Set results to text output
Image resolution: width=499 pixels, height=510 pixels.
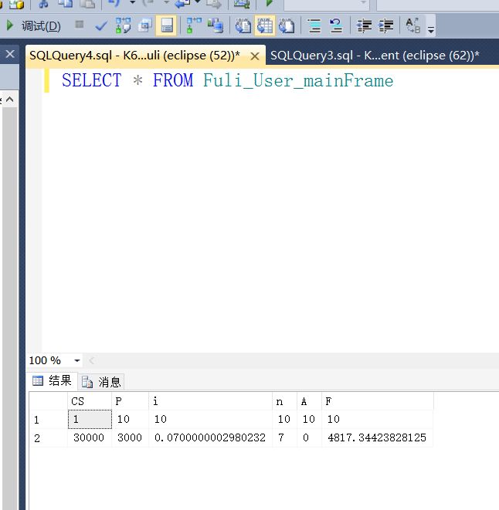243,25
